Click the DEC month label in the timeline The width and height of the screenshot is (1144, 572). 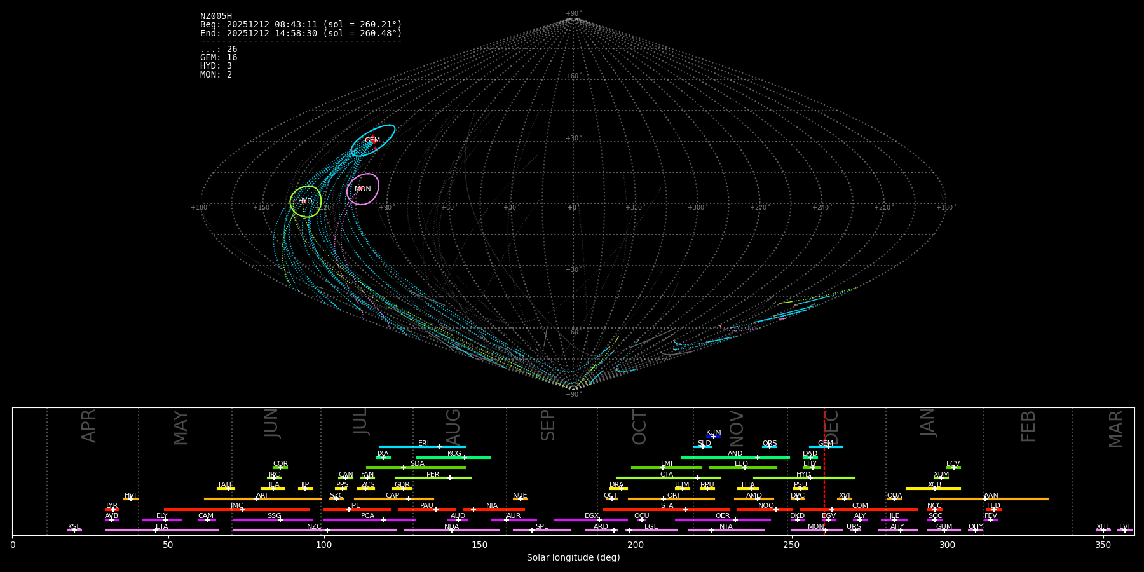(833, 426)
